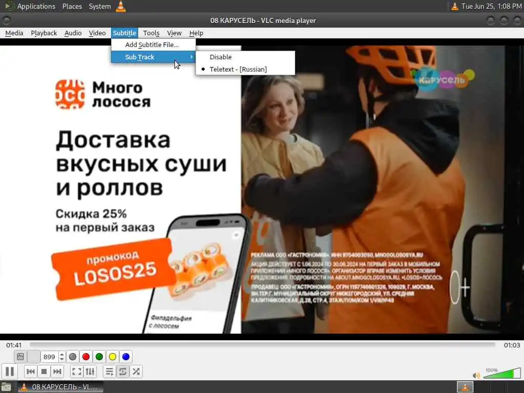
Task: Show the playlist view
Action: (x=110, y=372)
